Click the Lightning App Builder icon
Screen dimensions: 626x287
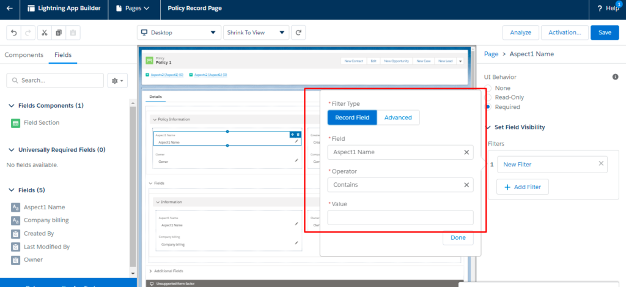tap(31, 9)
